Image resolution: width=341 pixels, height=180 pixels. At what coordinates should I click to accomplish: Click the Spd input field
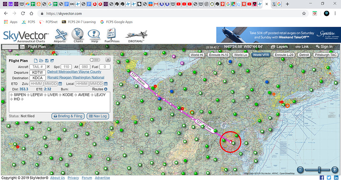[x=66, y=67]
